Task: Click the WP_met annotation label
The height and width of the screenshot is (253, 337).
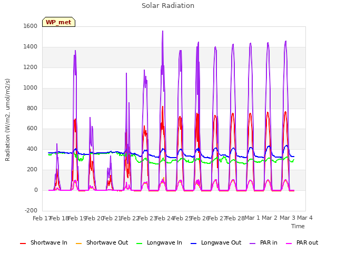Action: click(x=58, y=22)
